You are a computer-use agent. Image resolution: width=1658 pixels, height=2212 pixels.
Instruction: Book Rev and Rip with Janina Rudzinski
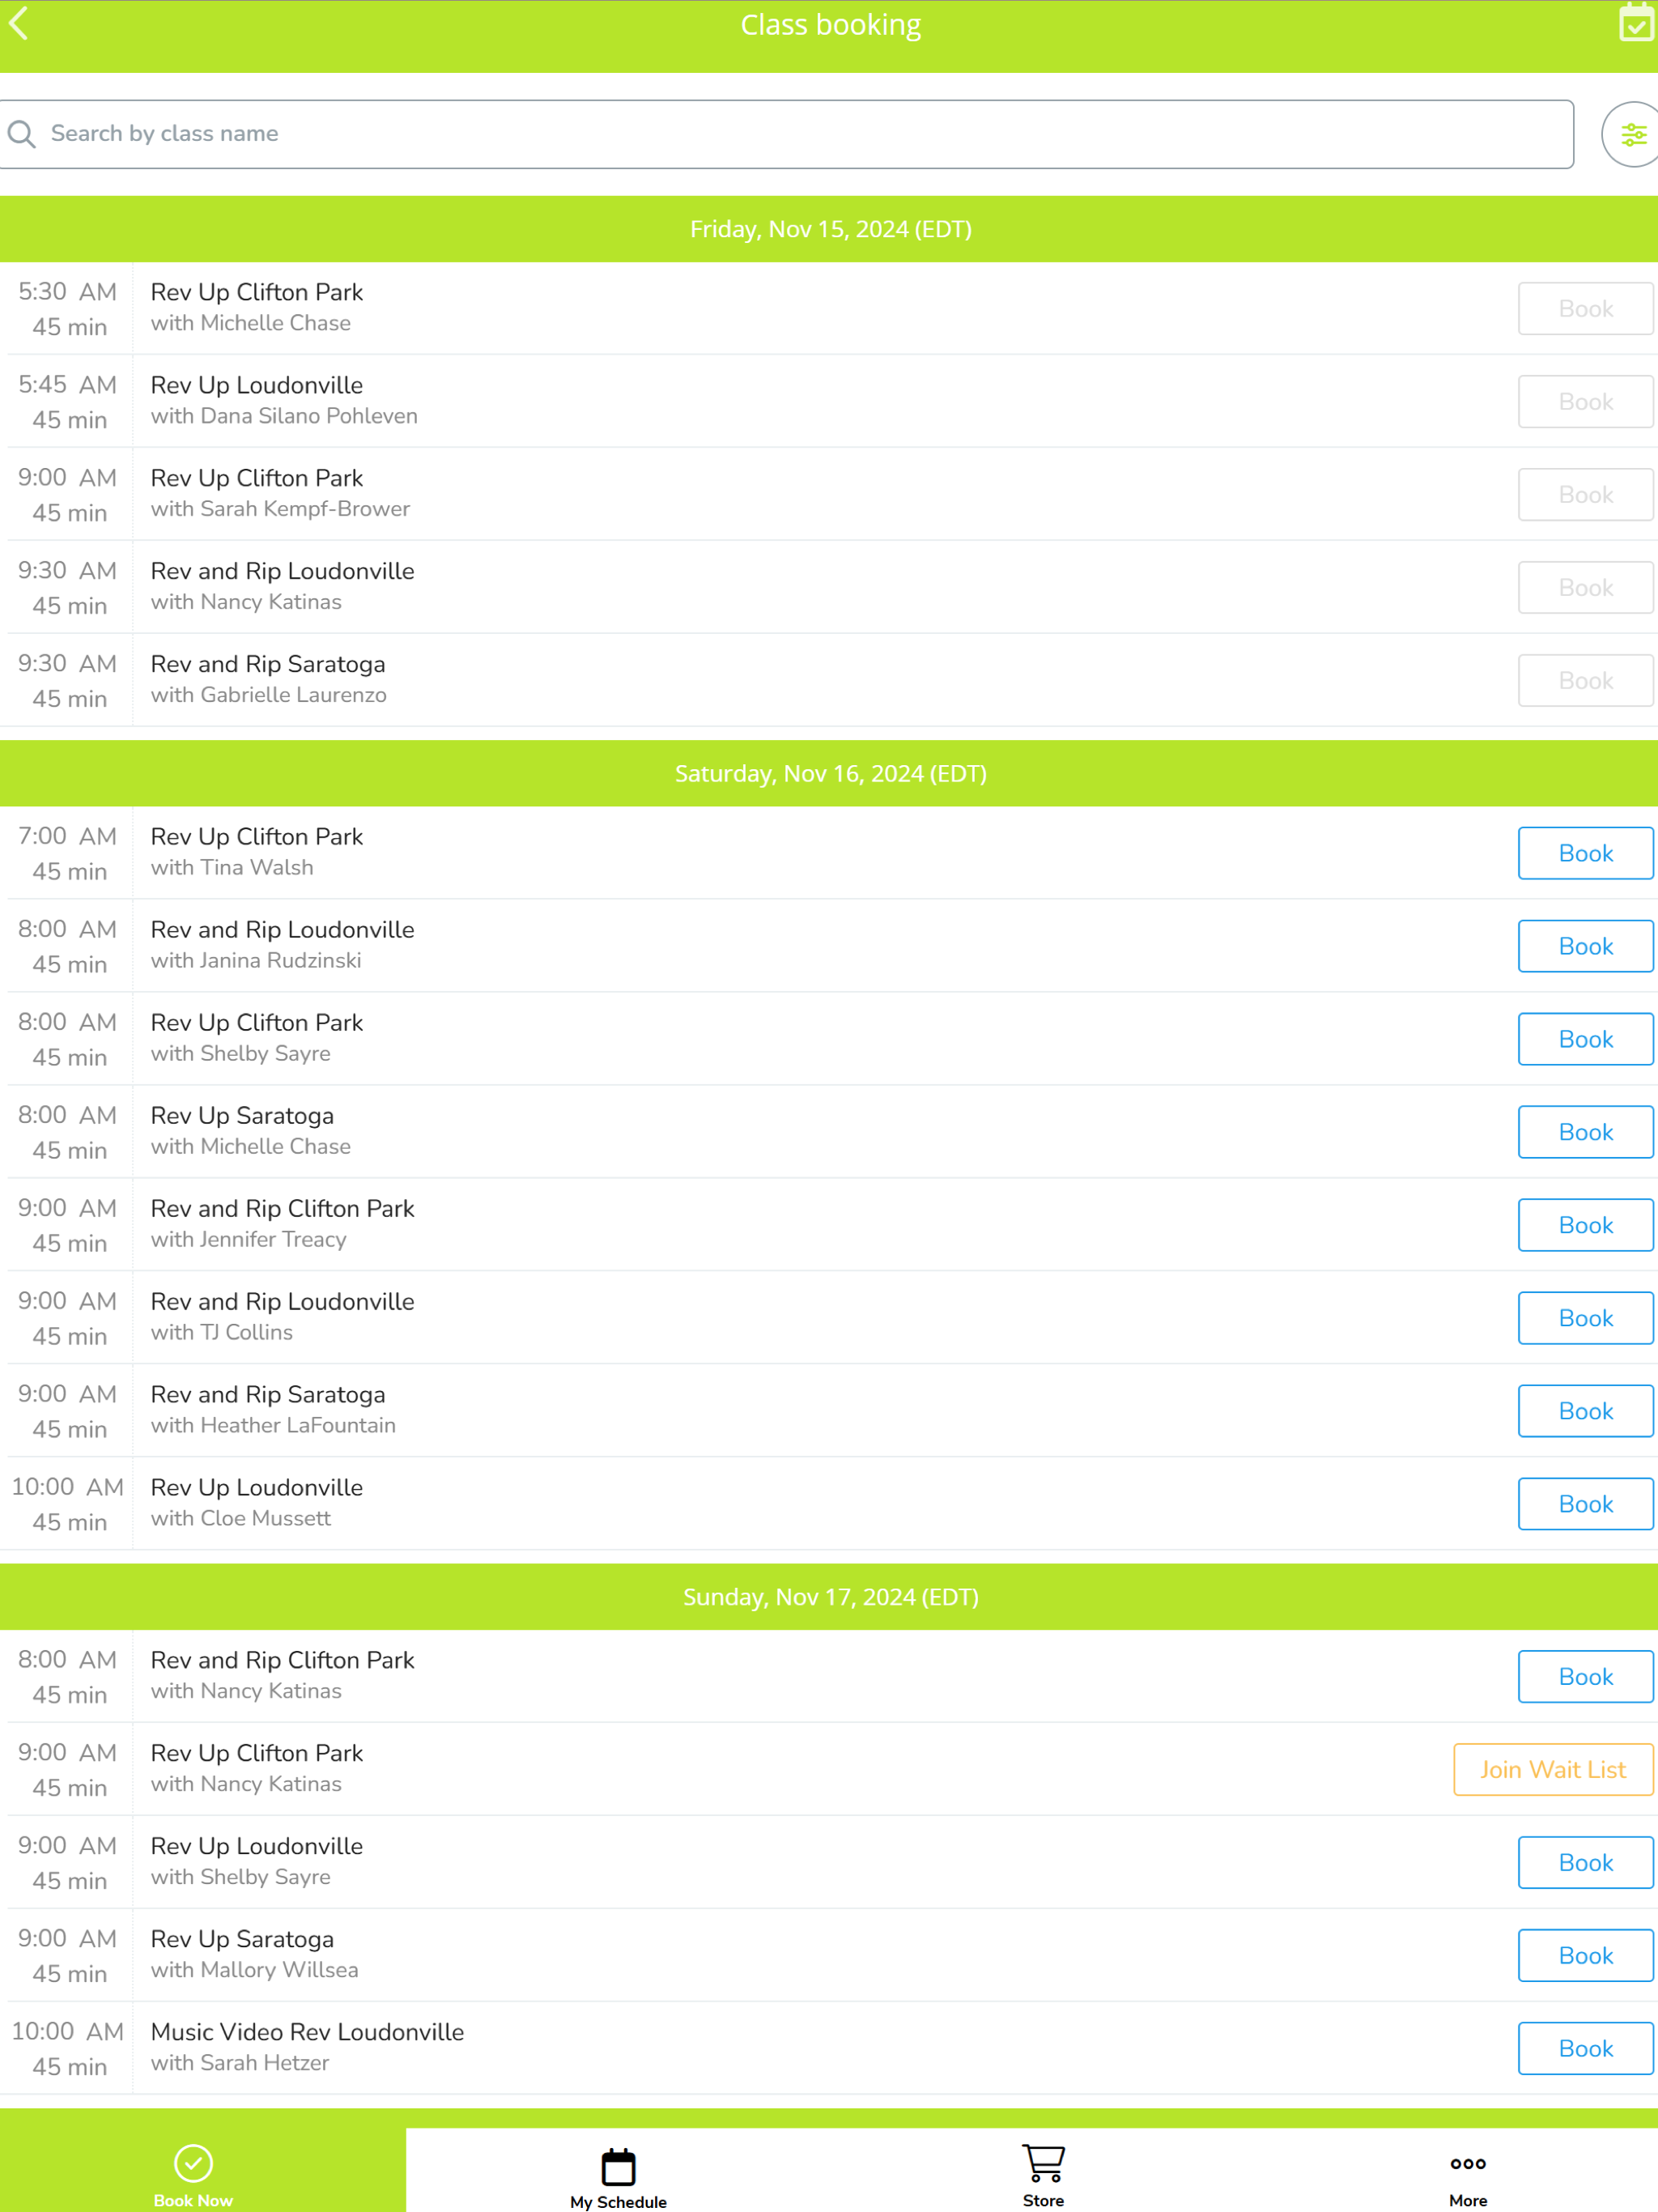1585,946
